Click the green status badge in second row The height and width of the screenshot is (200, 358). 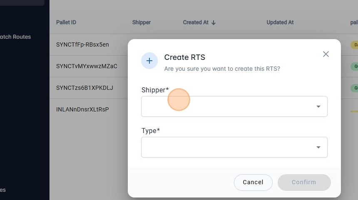pos(354,66)
